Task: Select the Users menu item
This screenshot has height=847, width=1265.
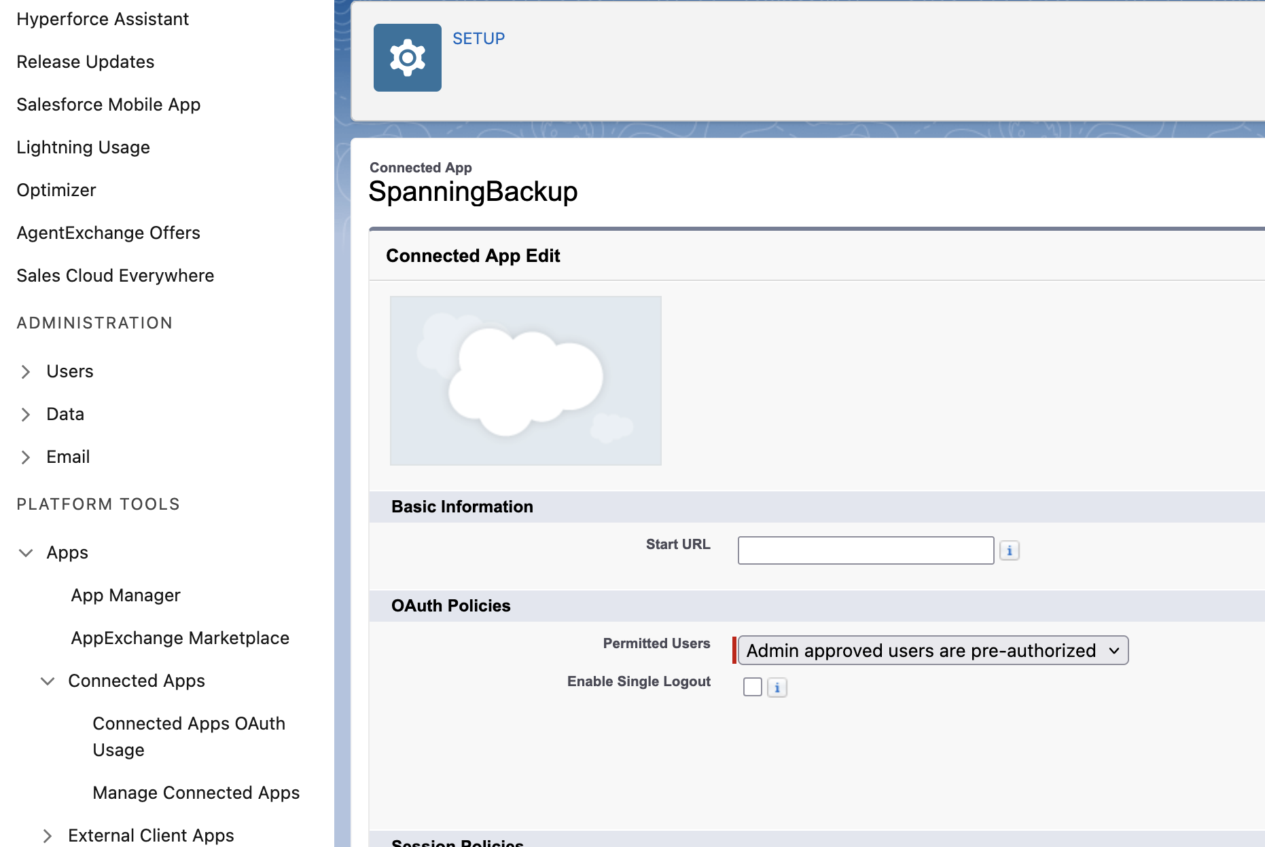Action: point(70,371)
